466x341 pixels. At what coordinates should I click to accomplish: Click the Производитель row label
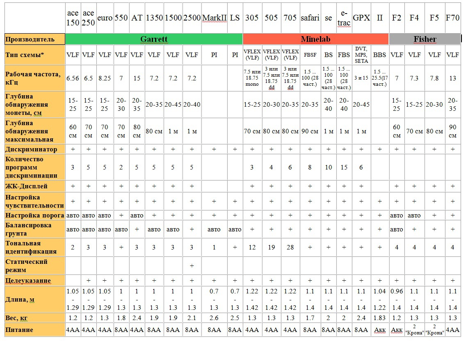pyautogui.click(x=30, y=39)
